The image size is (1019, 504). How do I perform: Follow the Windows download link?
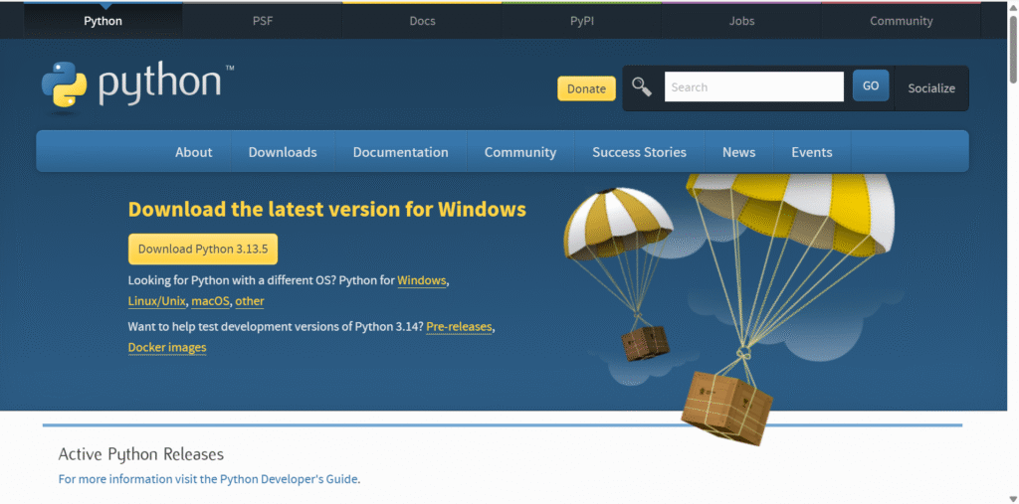coord(422,280)
